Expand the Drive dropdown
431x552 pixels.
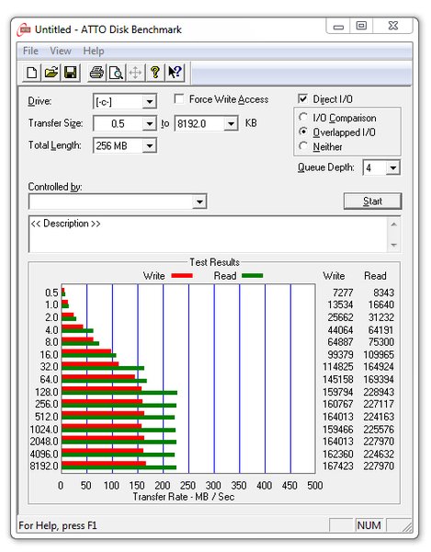(150, 102)
